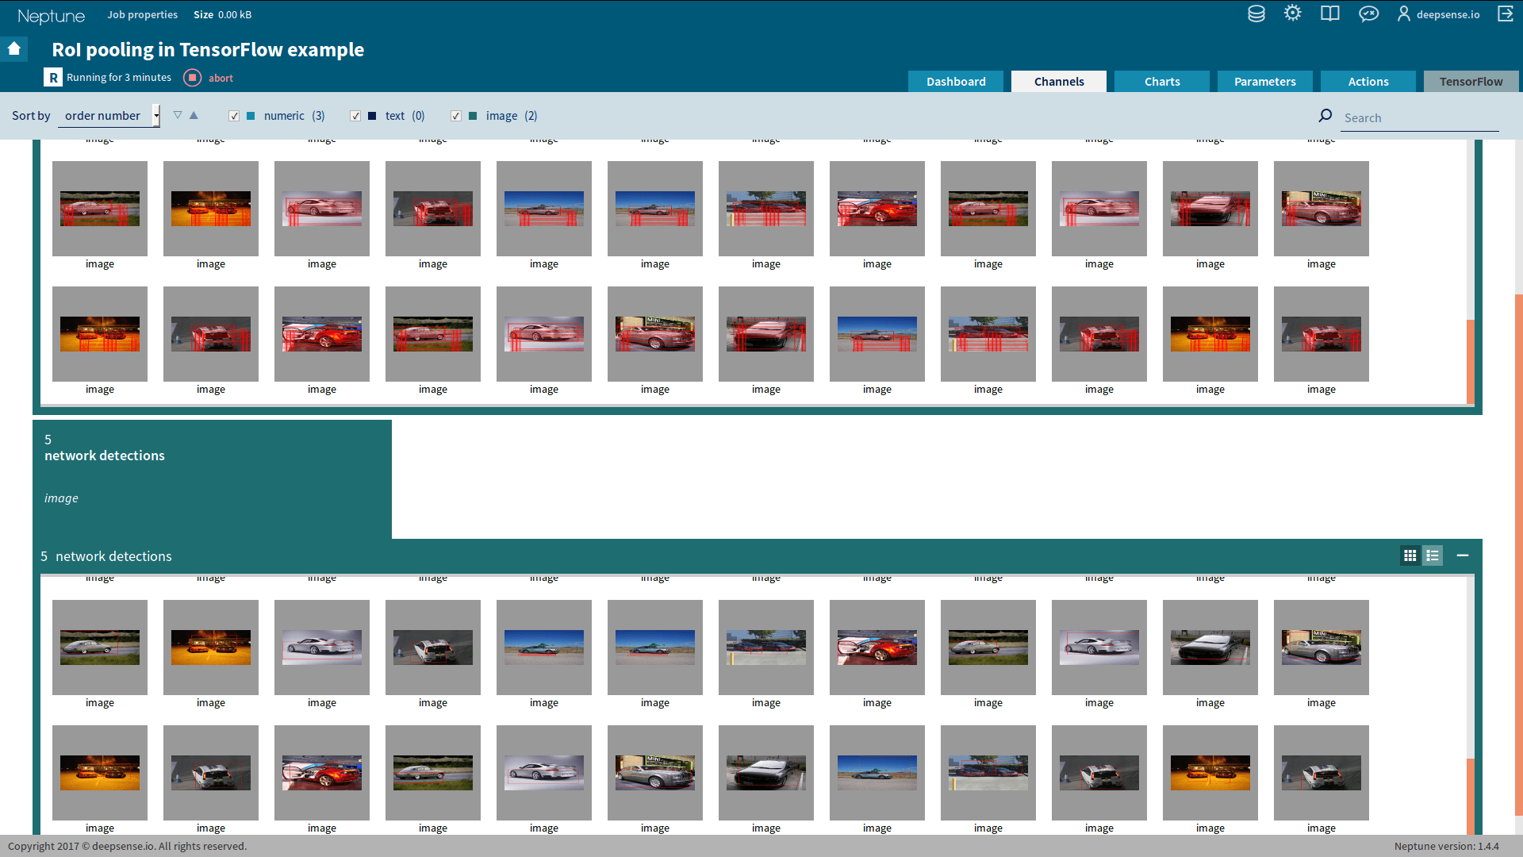
Task: Click the Job properties link
Action: coord(142,14)
